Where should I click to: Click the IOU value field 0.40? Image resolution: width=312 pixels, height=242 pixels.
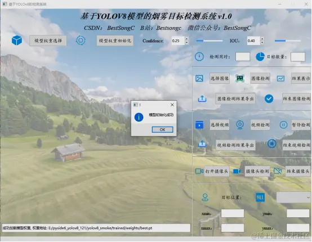(253, 41)
